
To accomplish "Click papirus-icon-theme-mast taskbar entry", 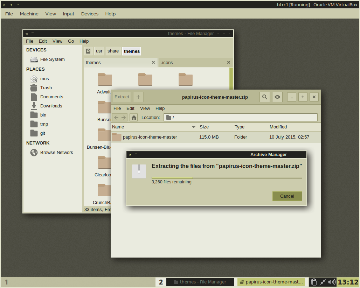I will click(271, 282).
